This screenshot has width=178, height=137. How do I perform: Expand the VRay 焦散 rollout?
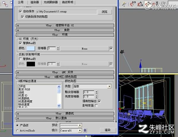coord(65,30)
